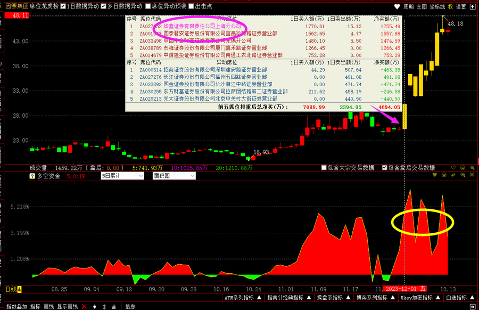The height and width of the screenshot is (310, 479).
Task: Click 中信建投证券 南通工农北路 seat row
Action: [x=263, y=55]
